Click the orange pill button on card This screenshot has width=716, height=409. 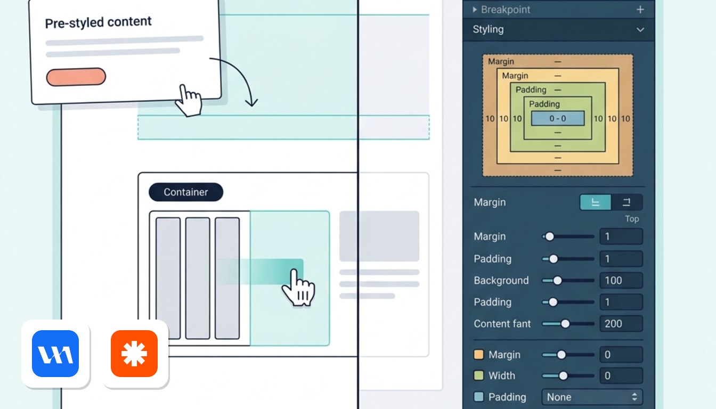point(76,77)
